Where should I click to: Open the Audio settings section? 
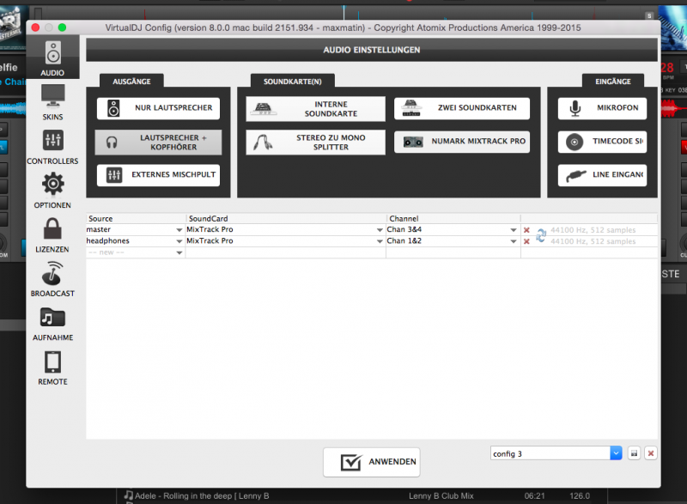(52, 58)
